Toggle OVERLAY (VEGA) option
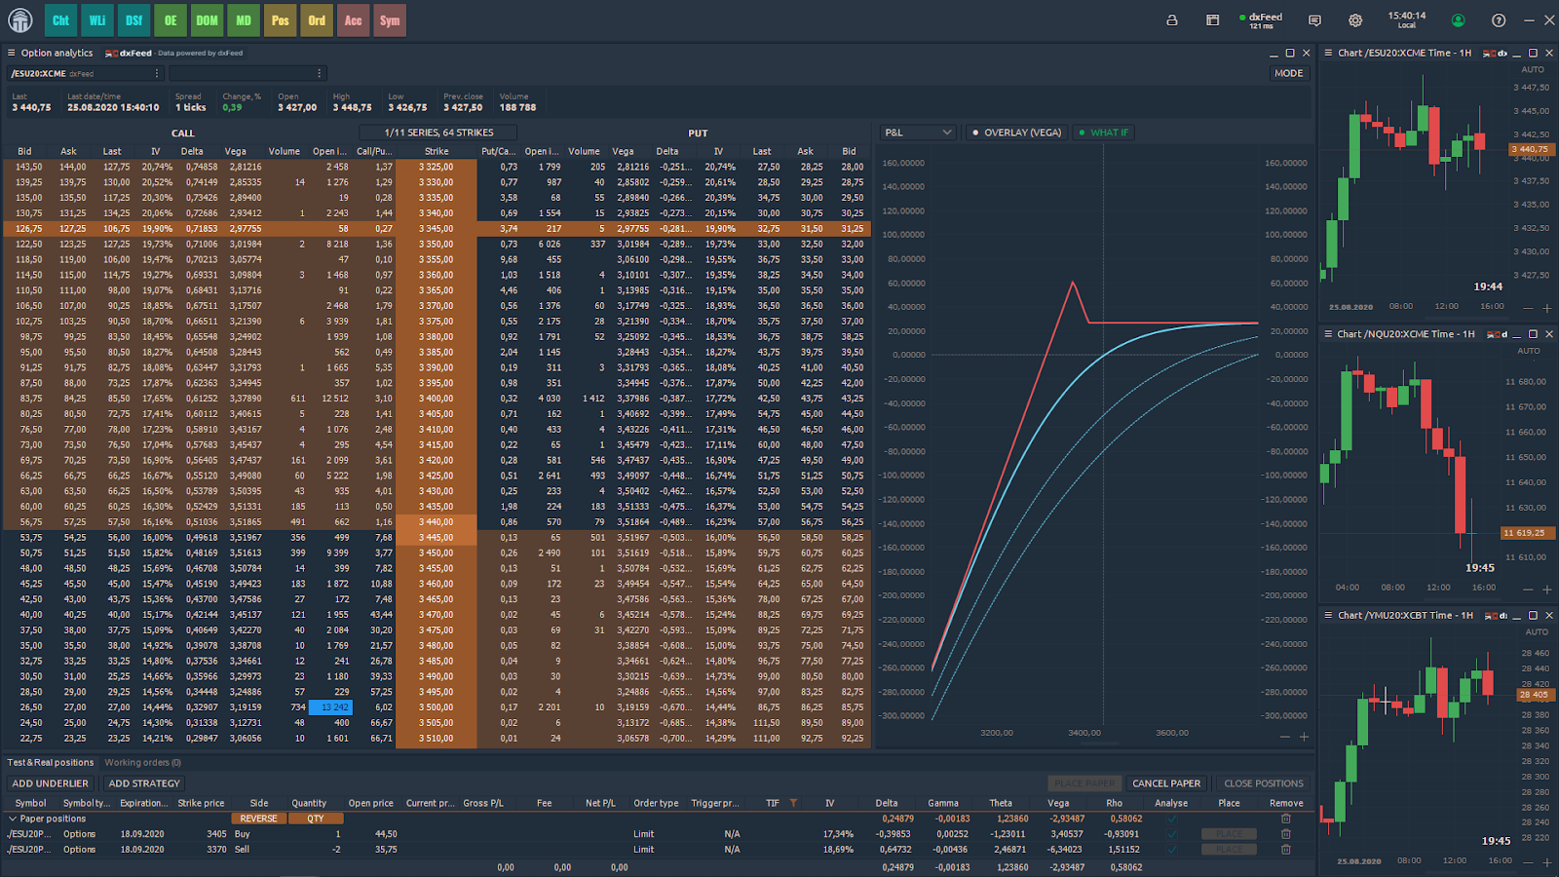The width and height of the screenshot is (1559, 877). [x=1016, y=133]
